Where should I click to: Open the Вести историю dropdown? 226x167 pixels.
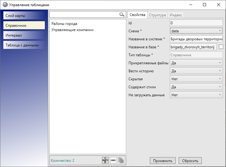click(196, 71)
